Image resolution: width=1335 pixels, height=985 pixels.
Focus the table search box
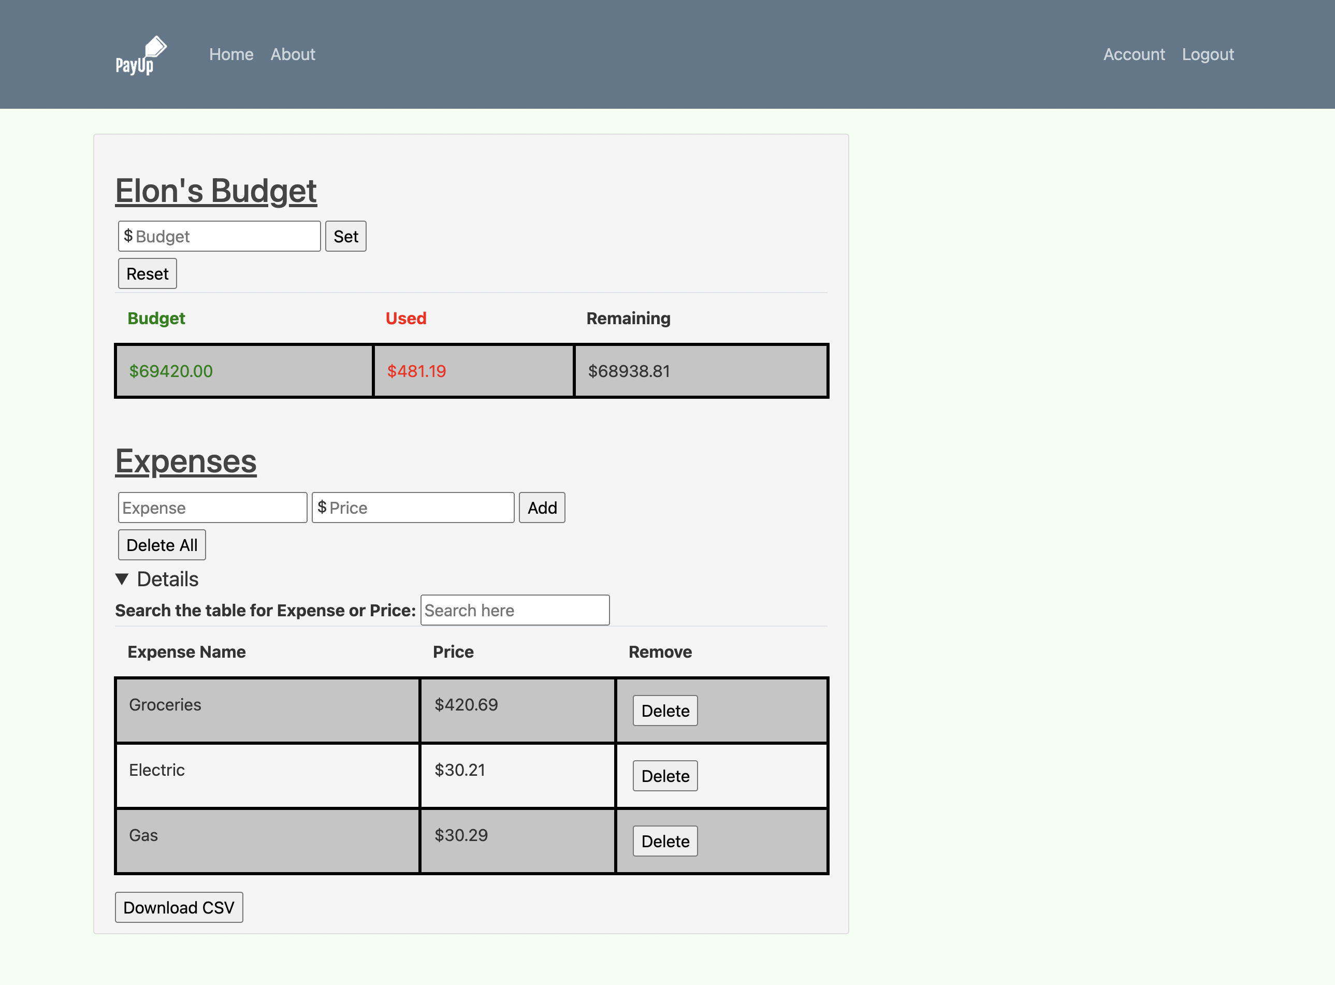[515, 610]
